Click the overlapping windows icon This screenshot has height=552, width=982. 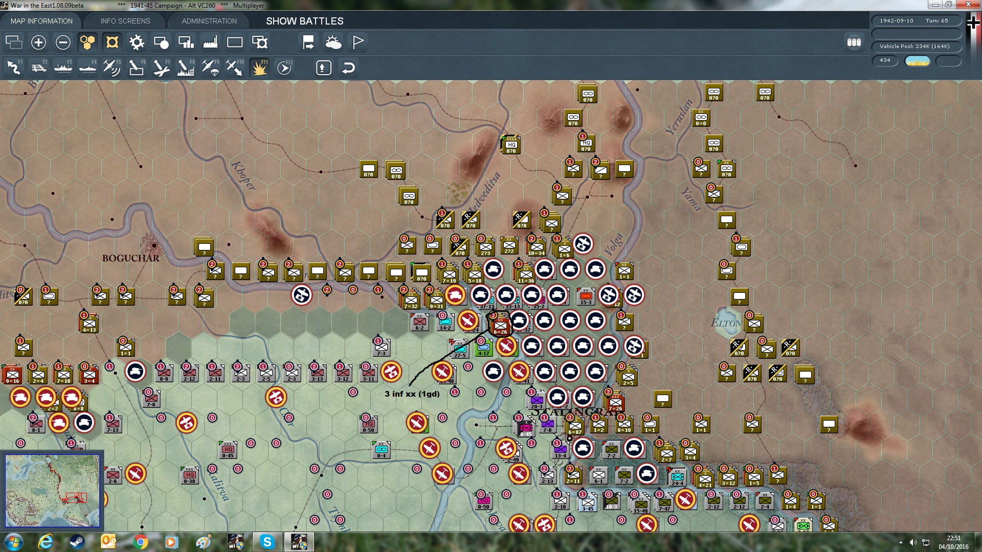coord(14,42)
